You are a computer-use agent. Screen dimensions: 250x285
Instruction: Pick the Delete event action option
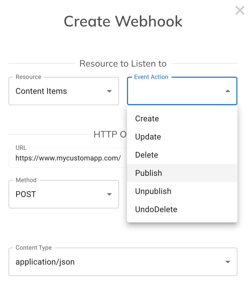147,155
